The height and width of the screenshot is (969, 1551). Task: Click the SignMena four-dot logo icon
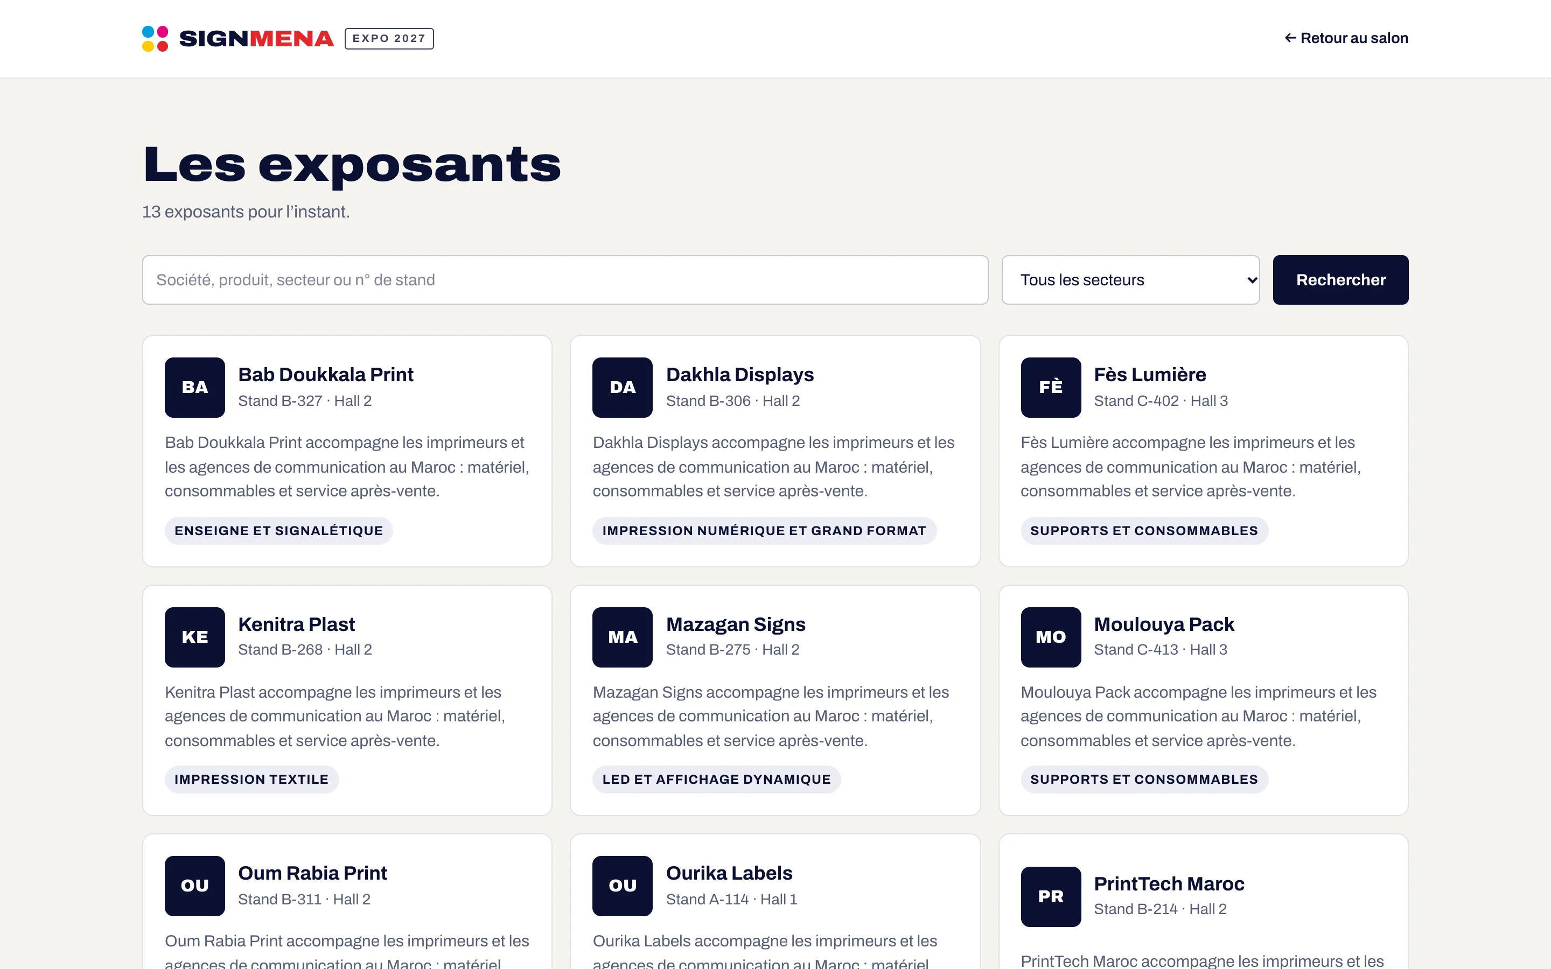pos(155,38)
